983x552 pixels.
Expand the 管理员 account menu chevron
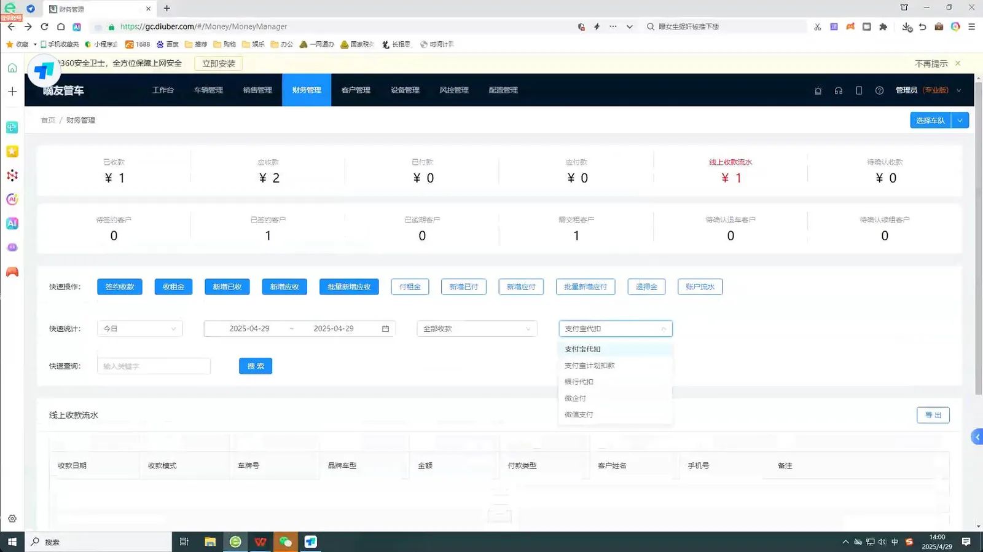958,90
